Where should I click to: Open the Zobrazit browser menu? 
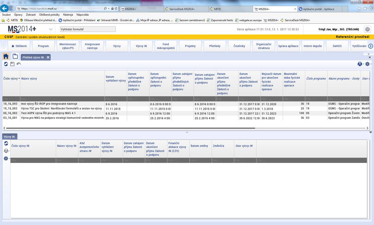31,15
